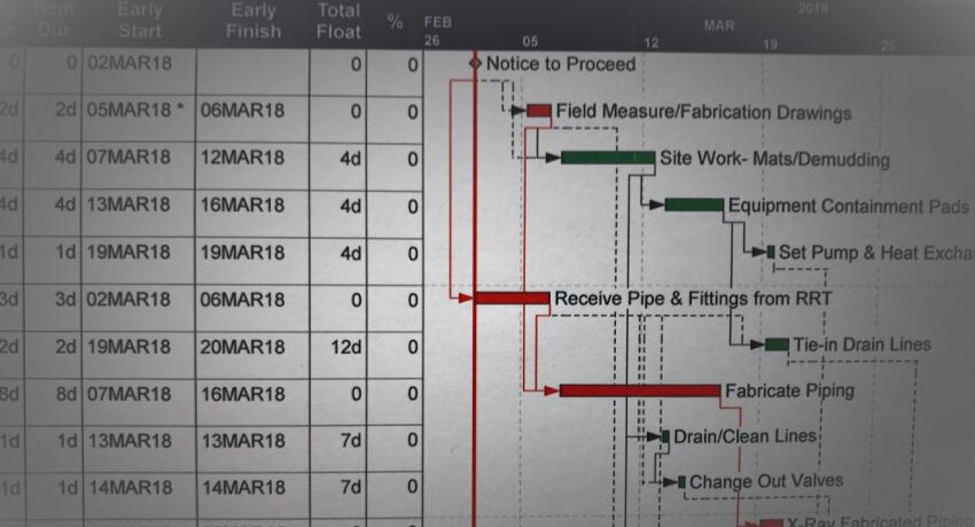Viewport: 975px width, 527px height.
Task: Click the 'Change Out Valves' label
Action: (x=766, y=482)
